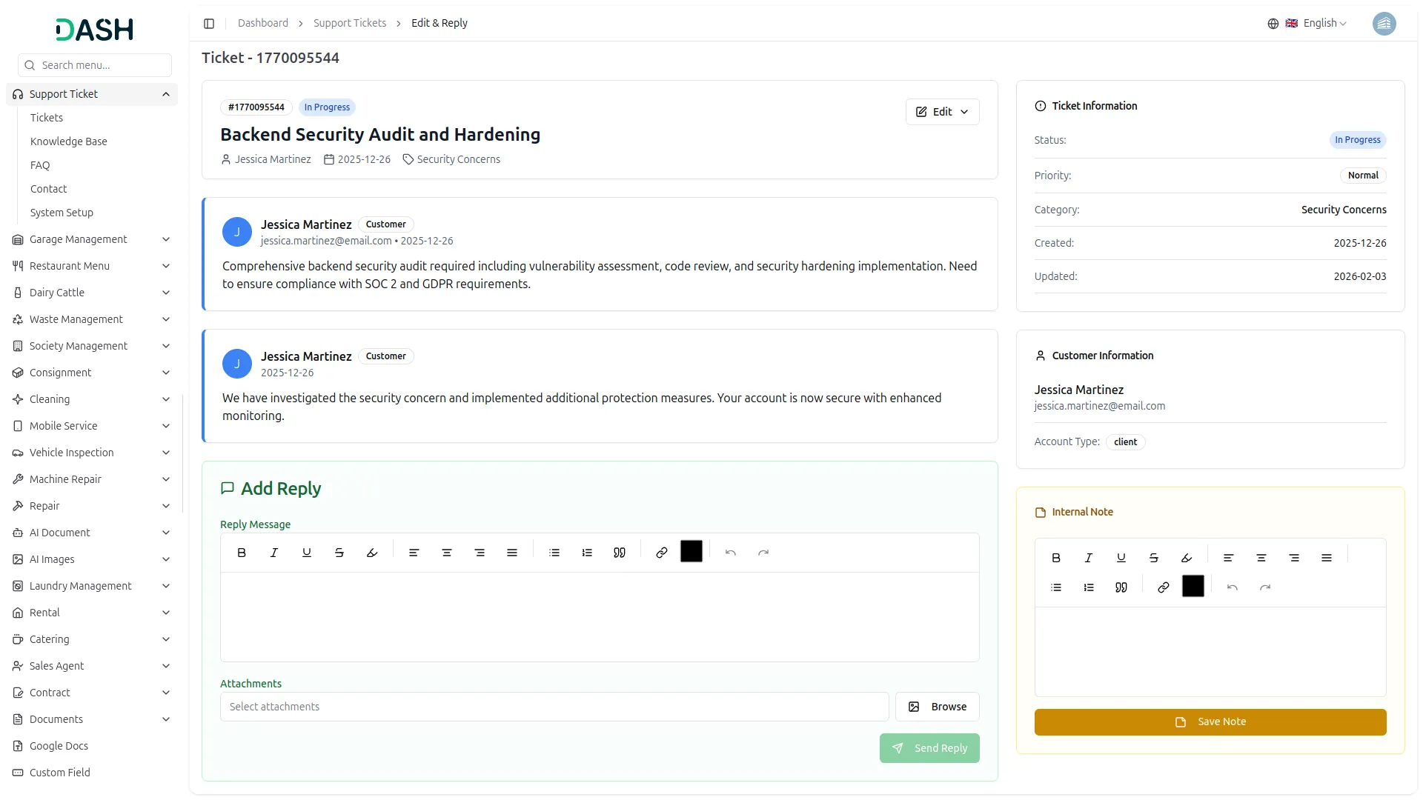Toggle the sidebar collapse icon
This screenshot has width=1423, height=800.
point(209,24)
